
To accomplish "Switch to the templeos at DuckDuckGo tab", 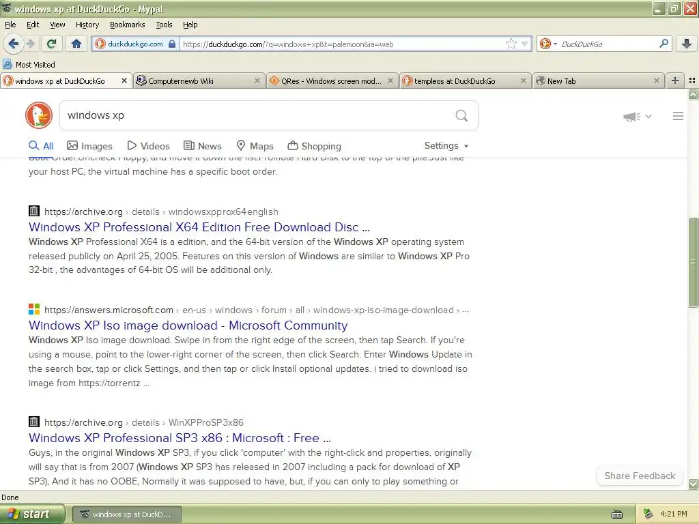I will [x=465, y=81].
